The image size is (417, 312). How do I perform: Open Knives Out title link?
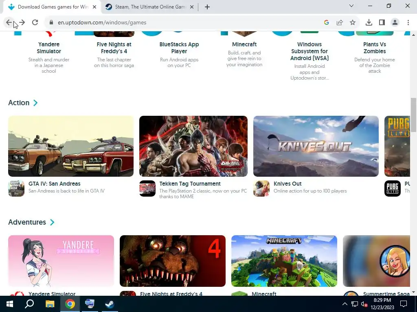pyautogui.click(x=288, y=184)
